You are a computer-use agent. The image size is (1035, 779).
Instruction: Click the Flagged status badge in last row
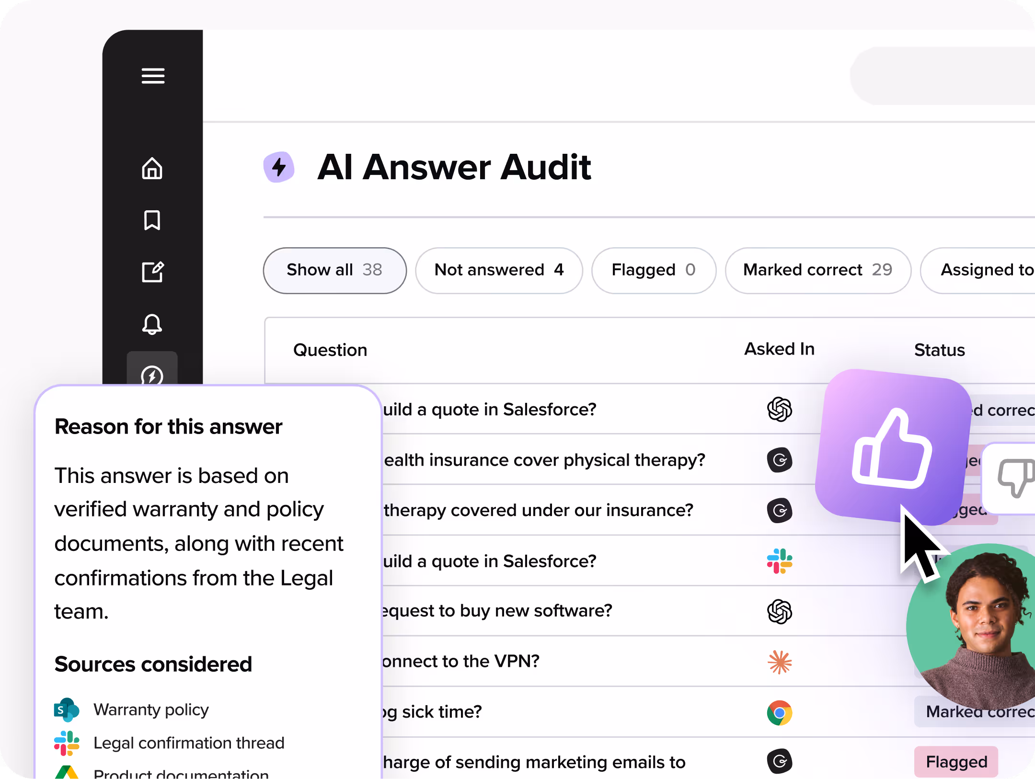point(956,762)
